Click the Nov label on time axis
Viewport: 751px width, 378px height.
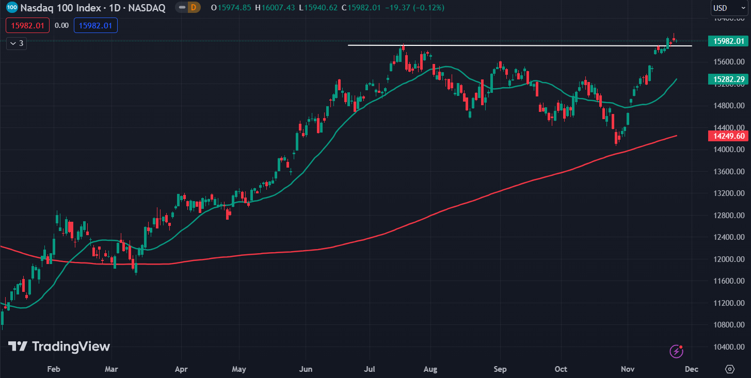click(x=627, y=369)
